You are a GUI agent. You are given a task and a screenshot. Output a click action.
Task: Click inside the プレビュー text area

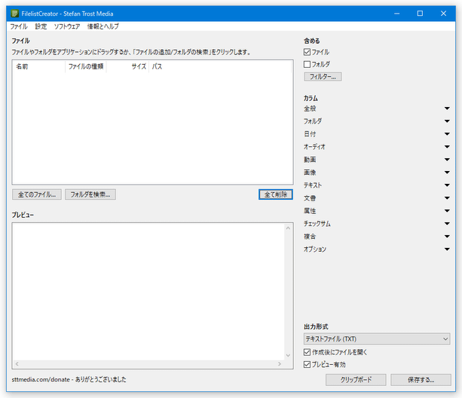pyautogui.click(x=148, y=292)
